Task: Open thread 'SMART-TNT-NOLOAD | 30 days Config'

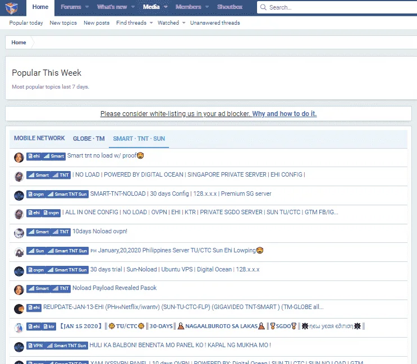Action: click(181, 193)
